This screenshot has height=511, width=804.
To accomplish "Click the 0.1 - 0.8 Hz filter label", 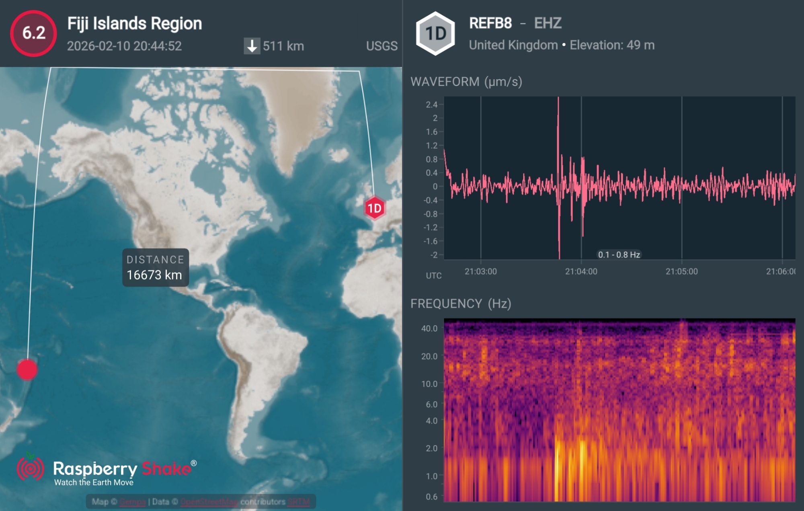I will tap(619, 254).
